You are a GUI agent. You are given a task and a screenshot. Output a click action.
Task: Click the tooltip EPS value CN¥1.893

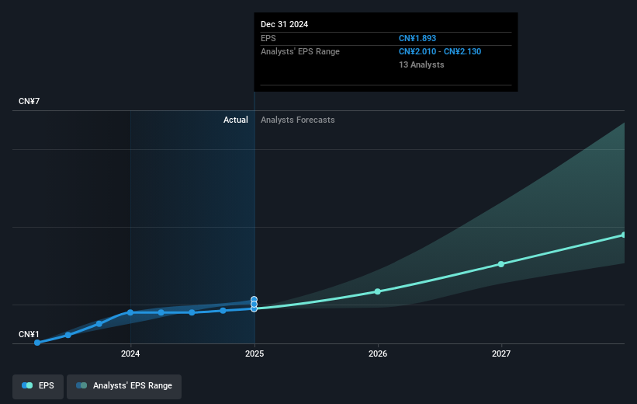(417, 38)
